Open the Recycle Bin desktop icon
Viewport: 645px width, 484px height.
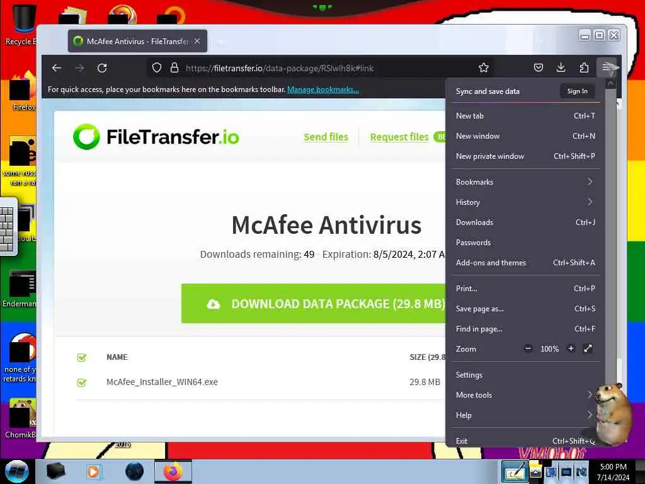tap(20, 25)
